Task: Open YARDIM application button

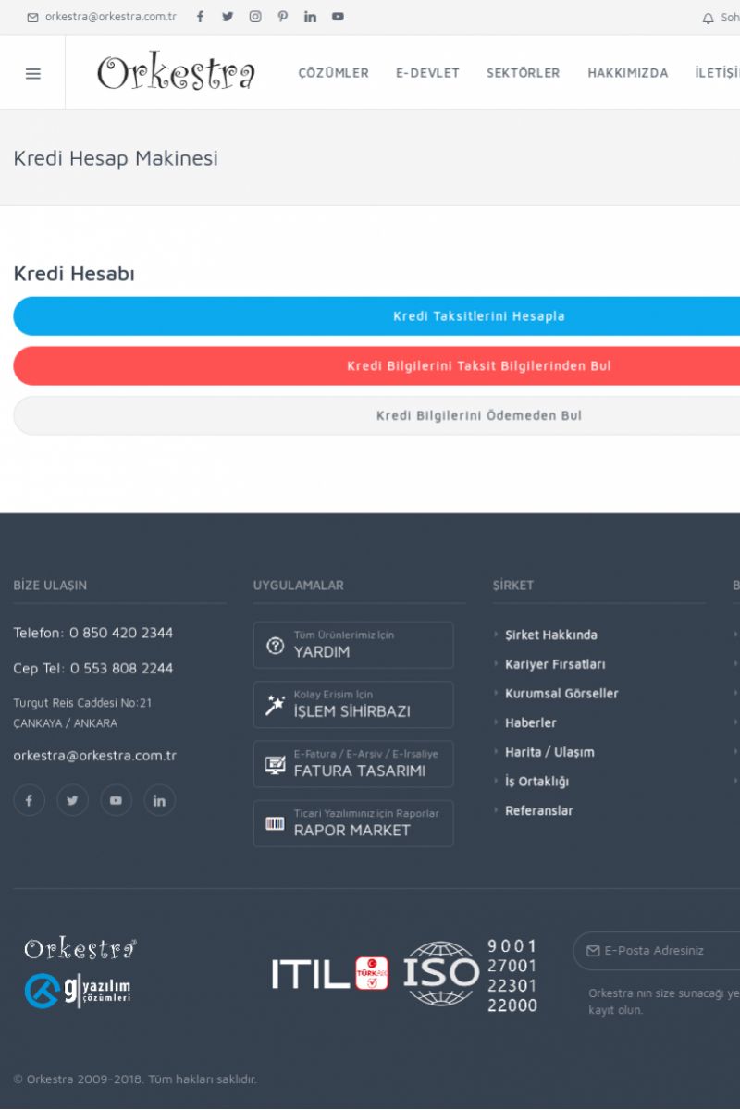Action: (353, 645)
